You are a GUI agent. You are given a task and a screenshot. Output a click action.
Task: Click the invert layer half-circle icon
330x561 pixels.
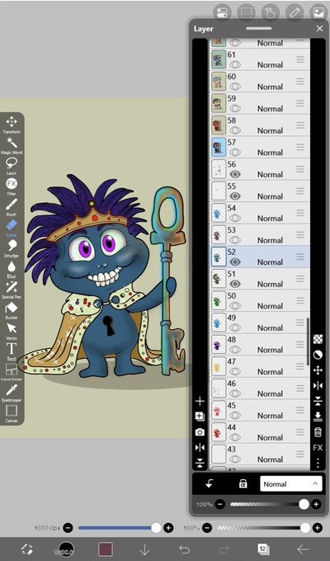point(318,355)
